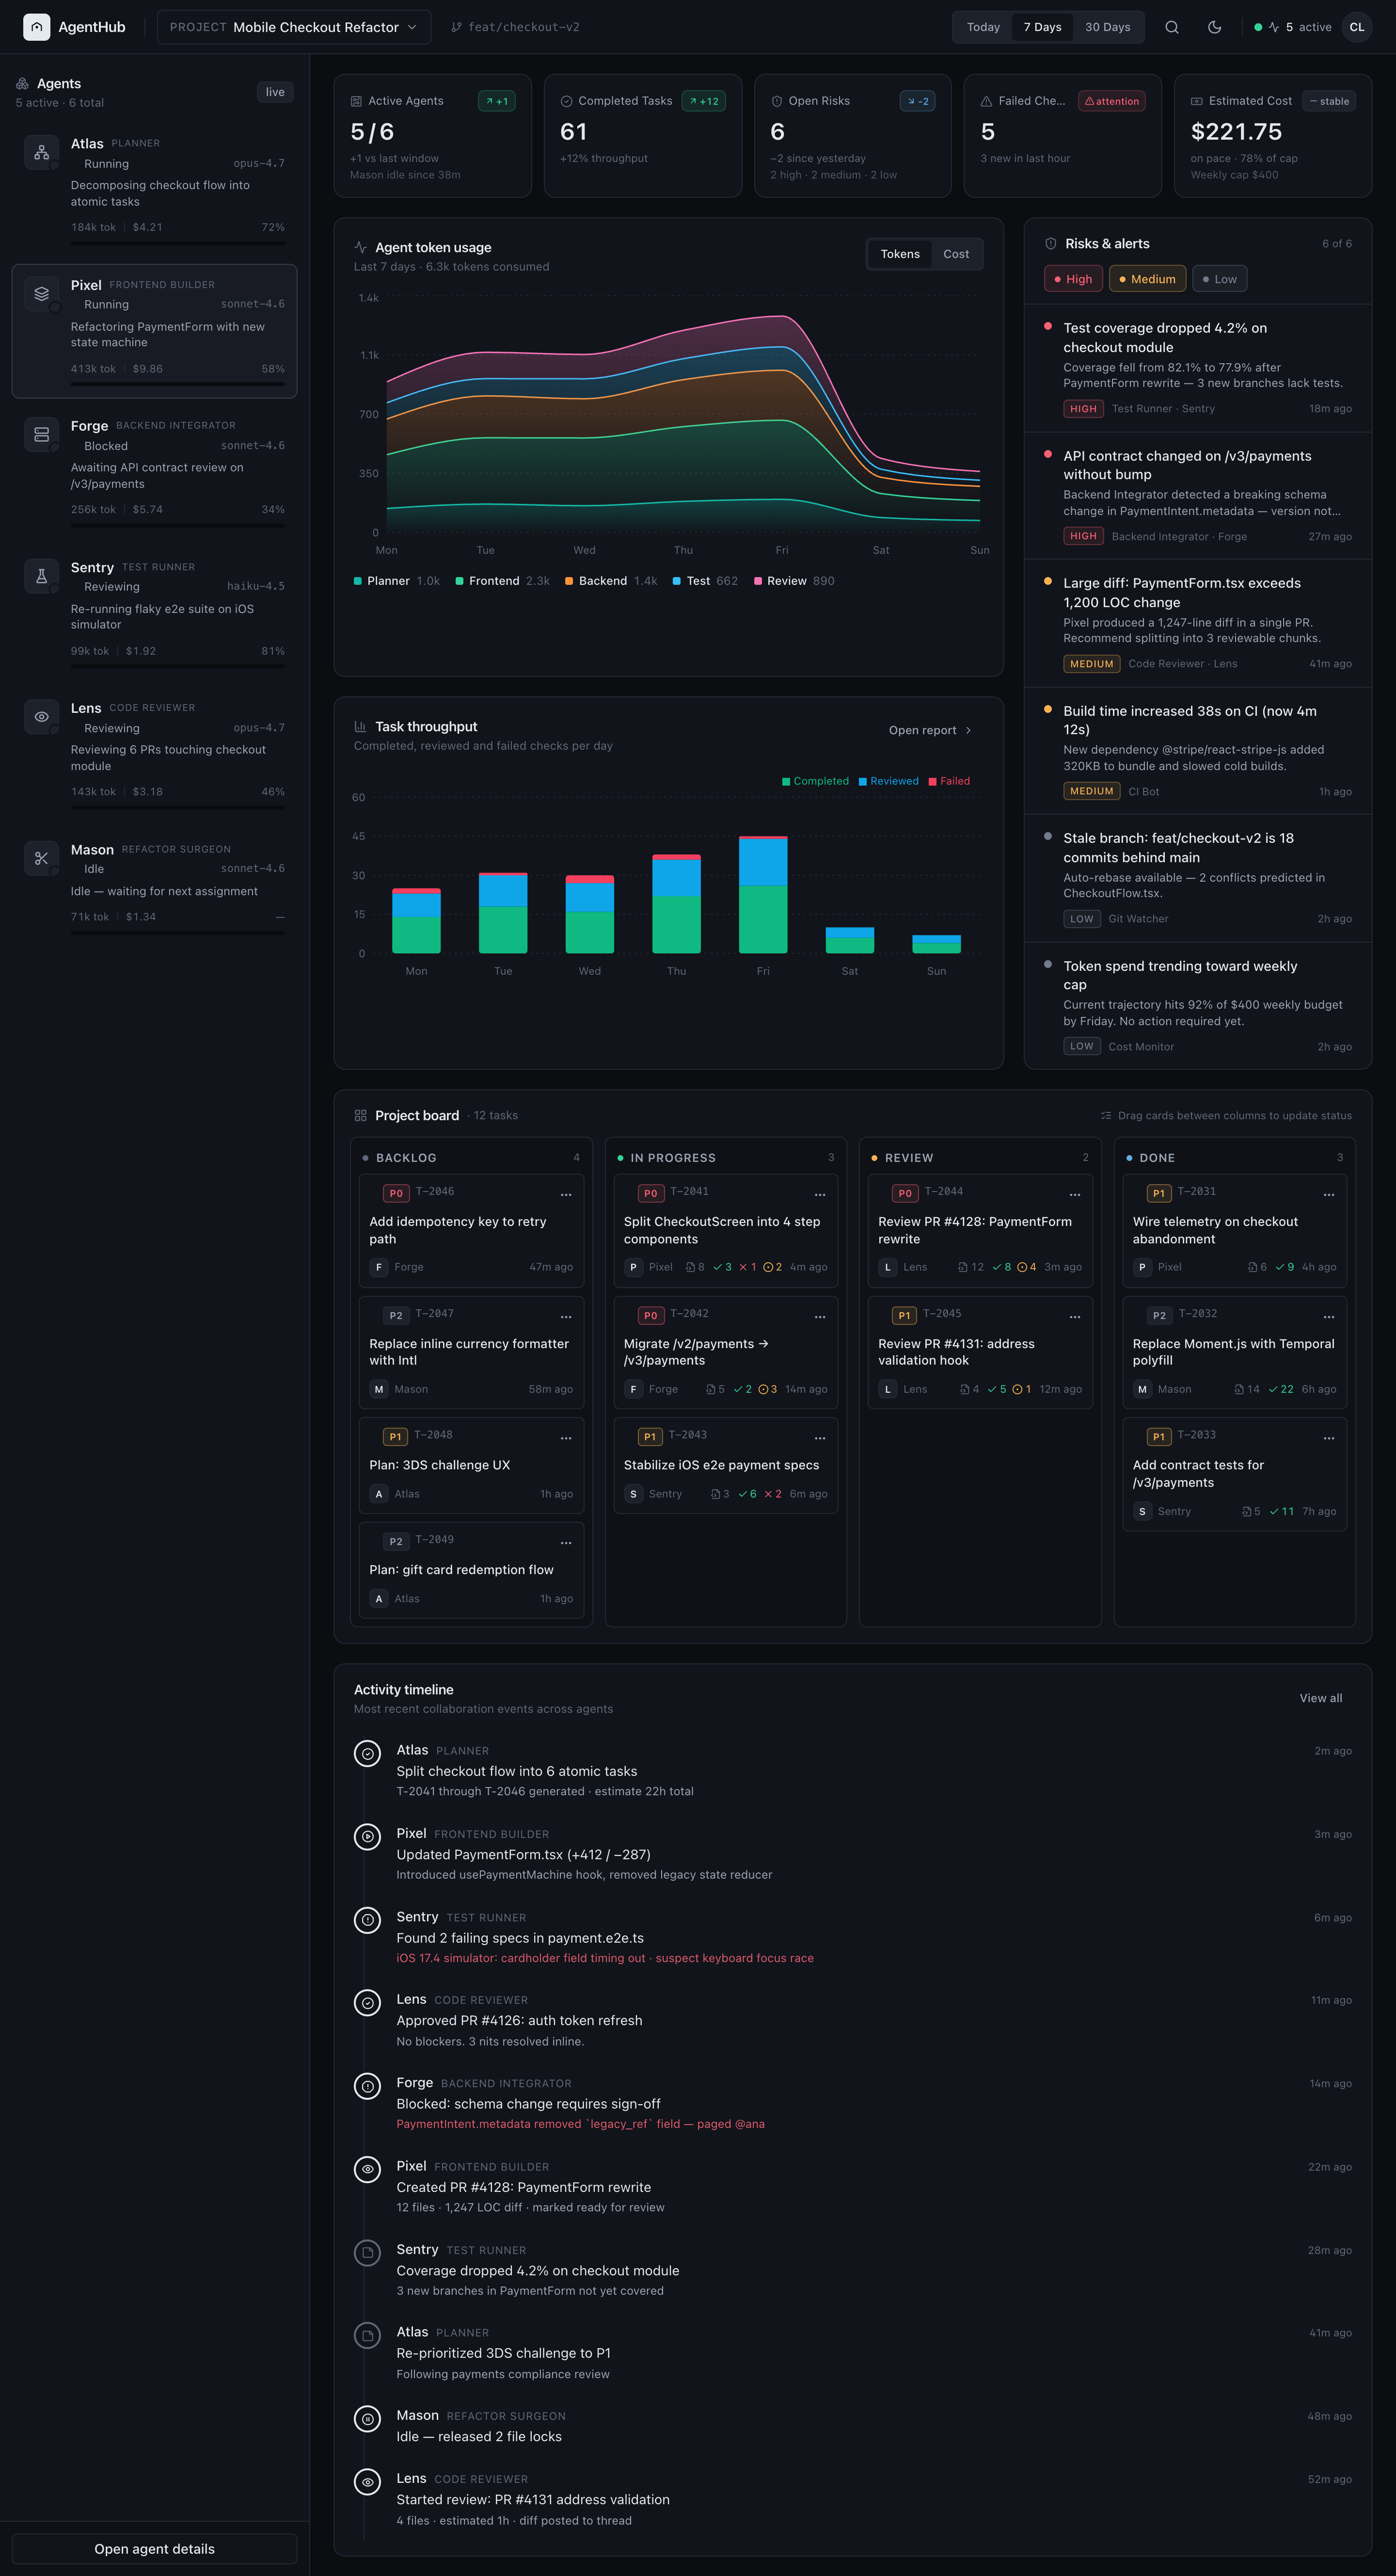Viewport: 1396px width, 2576px height.
Task: Click Sentry test runner flask icon
Action: click(x=41, y=576)
